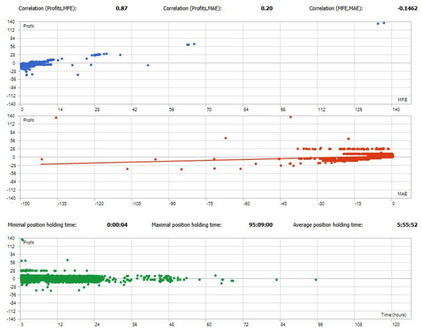Click the red point at top near MAE -42

pyautogui.click(x=291, y=117)
